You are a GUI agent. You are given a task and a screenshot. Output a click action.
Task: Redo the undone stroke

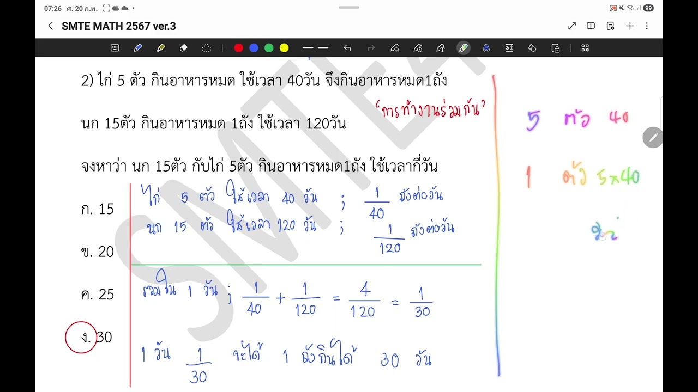[x=371, y=48]
